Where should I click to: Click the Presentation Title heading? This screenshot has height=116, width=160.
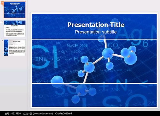(x=96, y=25)
